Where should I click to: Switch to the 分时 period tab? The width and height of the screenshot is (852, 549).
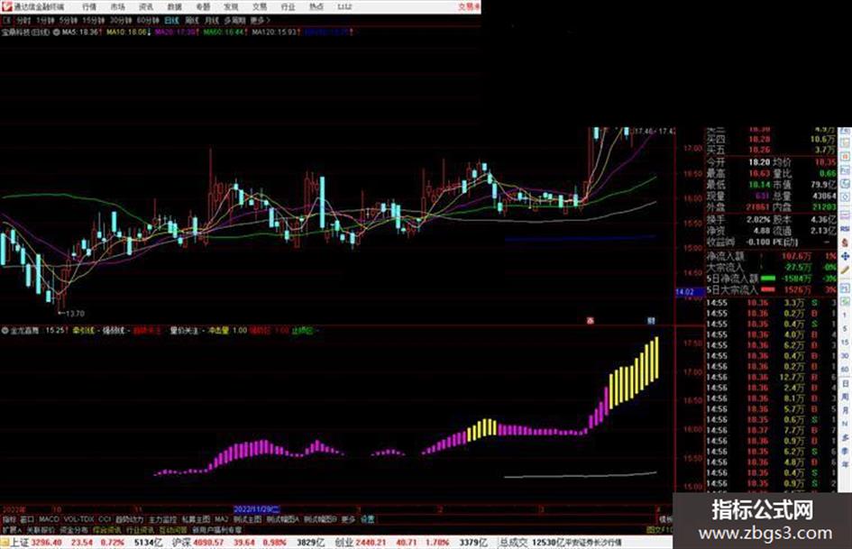[x=23, y=20]
